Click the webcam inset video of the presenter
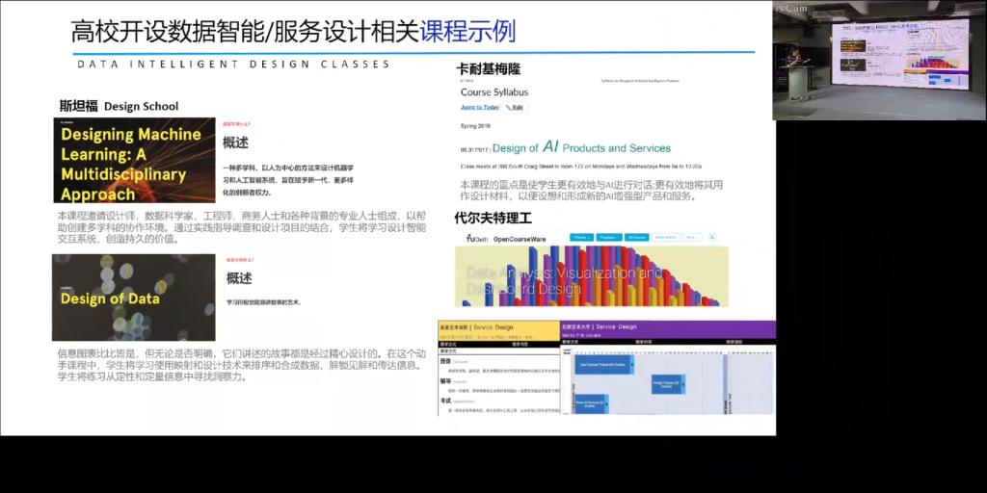 [x=879, y=61]
